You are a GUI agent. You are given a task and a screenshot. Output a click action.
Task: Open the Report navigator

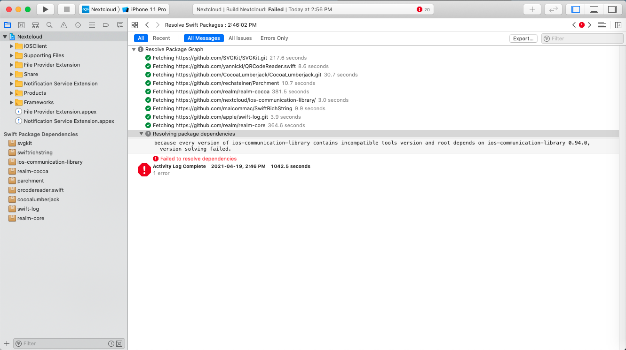coord(120,25)
